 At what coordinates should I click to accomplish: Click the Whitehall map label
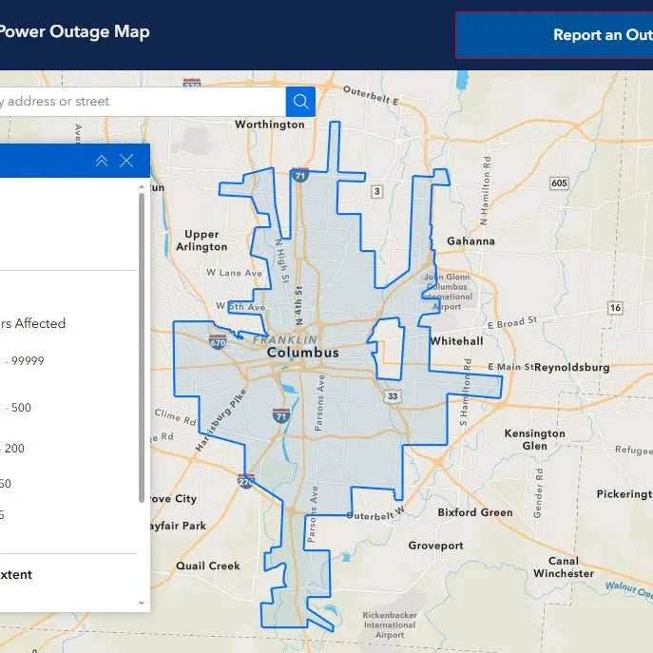tap(457, 341)
